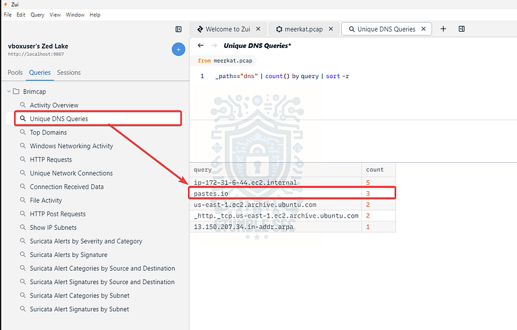The image size is (517, 330).
Task: Select the Unique DNS Queries tab
Action: [386, 29]
